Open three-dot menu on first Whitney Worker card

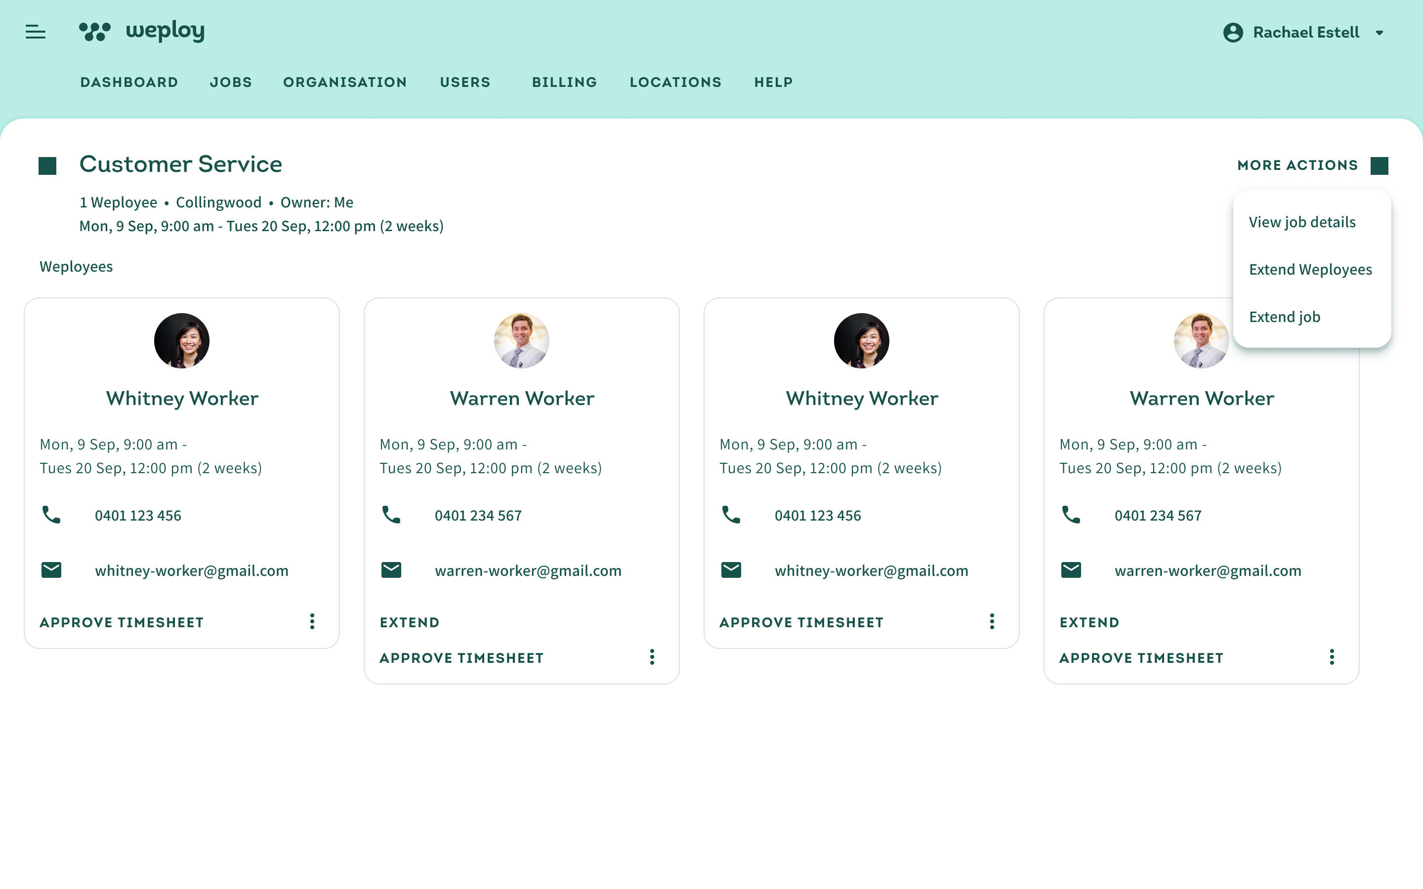tap(312, 621)
